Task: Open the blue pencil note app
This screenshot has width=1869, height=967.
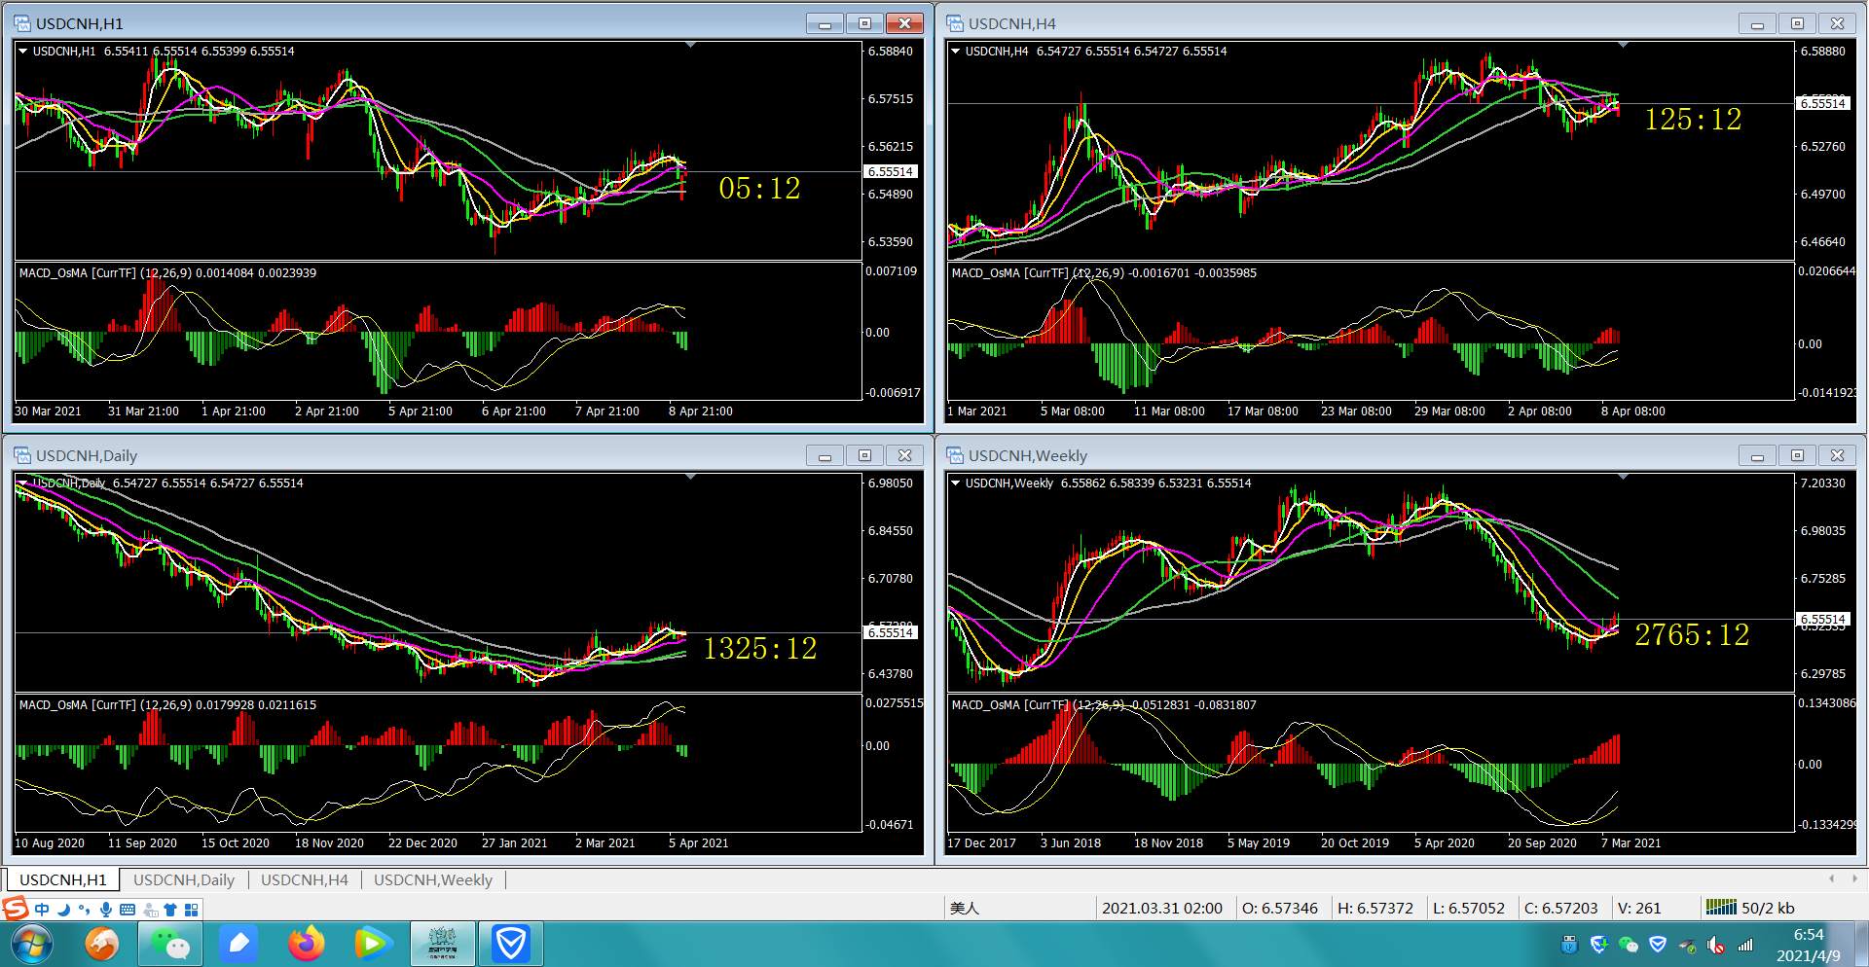Action: pyautogui.click(x=238, y=944)
